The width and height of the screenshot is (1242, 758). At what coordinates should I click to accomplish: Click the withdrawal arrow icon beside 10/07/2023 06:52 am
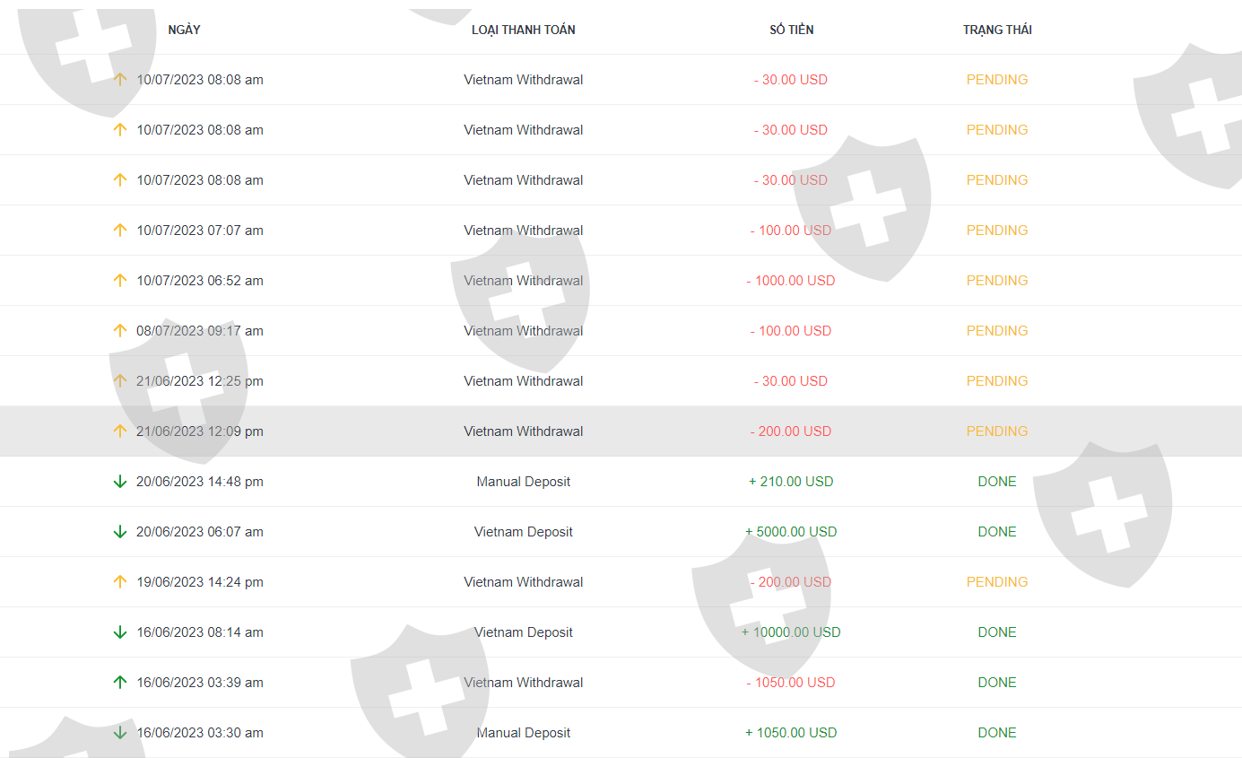[x=120, y=281]
